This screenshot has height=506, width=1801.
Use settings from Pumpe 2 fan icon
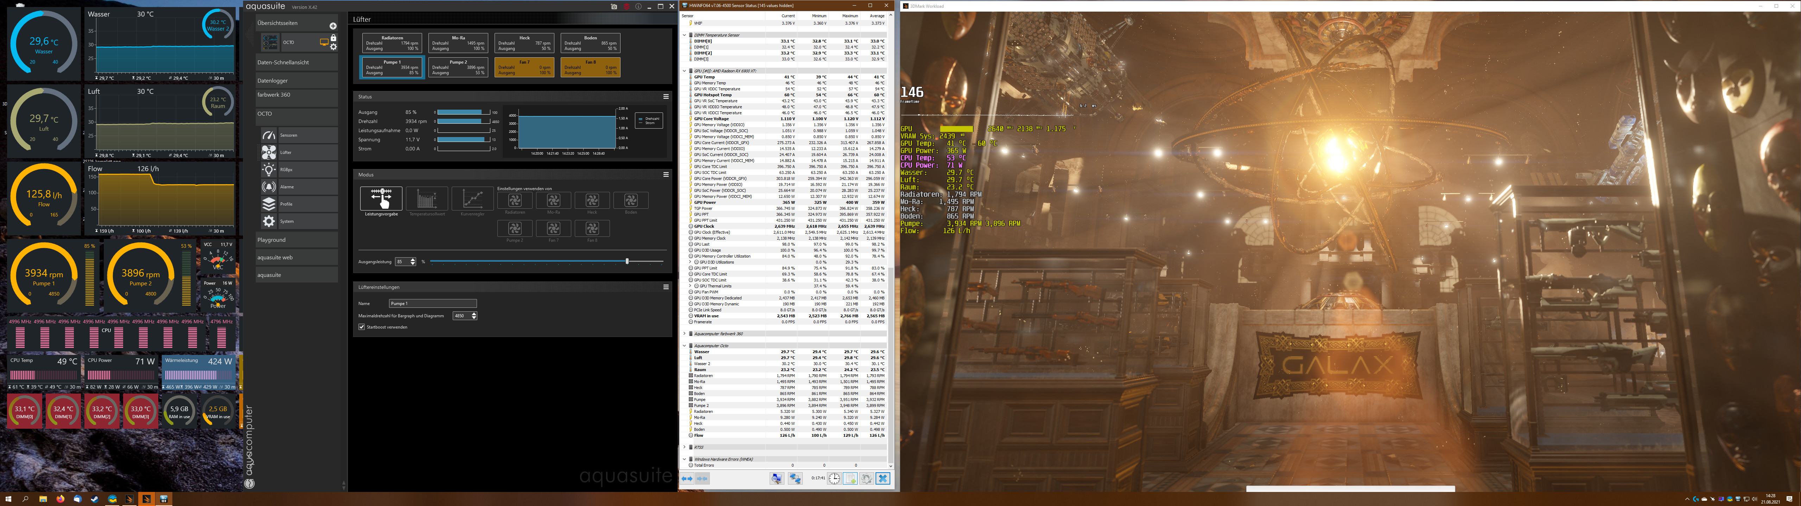click(x=515, y=228)
